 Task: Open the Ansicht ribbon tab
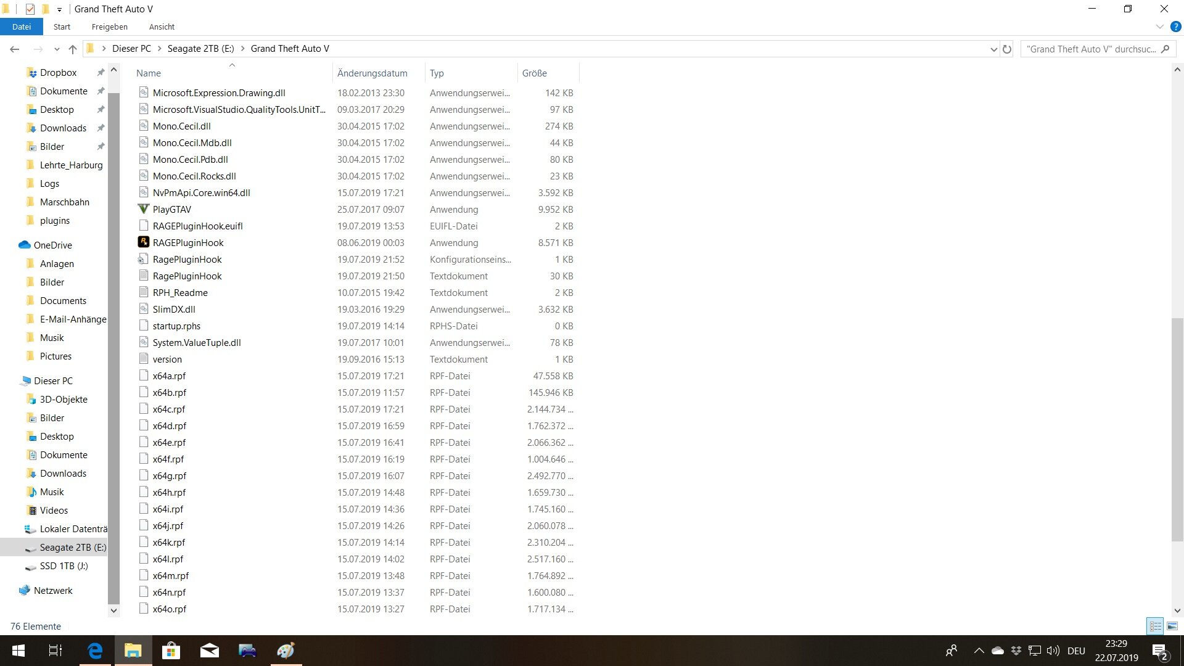coord(162,27)
